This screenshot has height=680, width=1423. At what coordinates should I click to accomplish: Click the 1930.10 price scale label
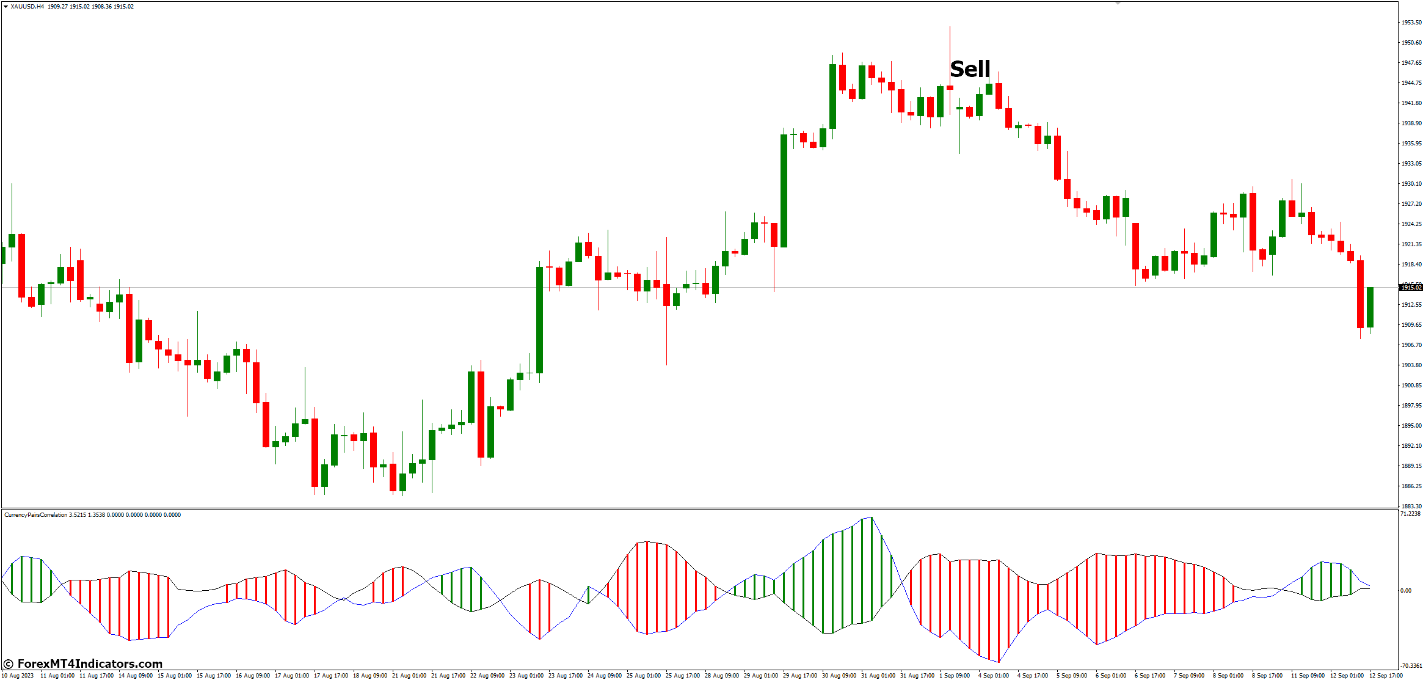1411,184
